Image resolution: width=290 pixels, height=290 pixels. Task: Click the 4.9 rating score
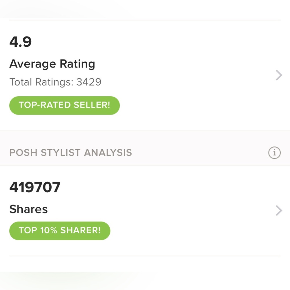click(x=21, y=42)
